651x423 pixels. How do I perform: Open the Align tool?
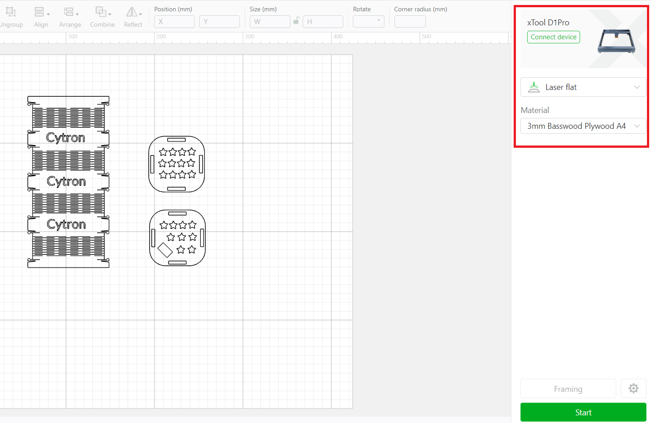[41, 17]
